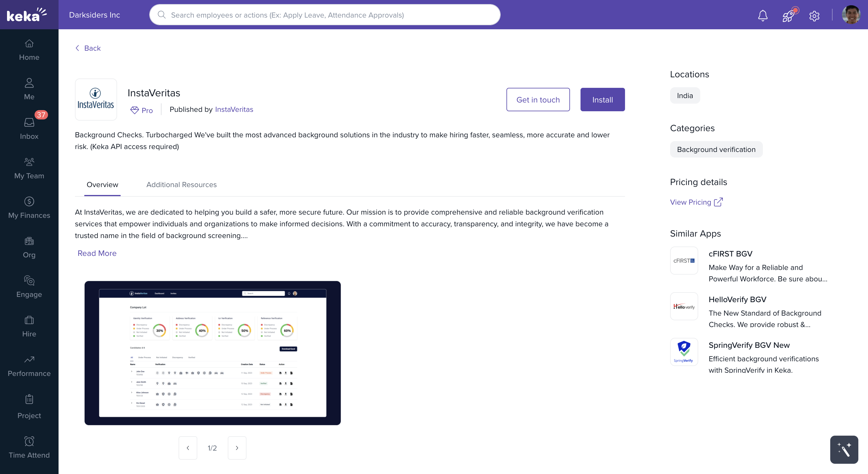Show next screenshot in carousel
This screenshot has width=868, height=474.
coord(237,448)
